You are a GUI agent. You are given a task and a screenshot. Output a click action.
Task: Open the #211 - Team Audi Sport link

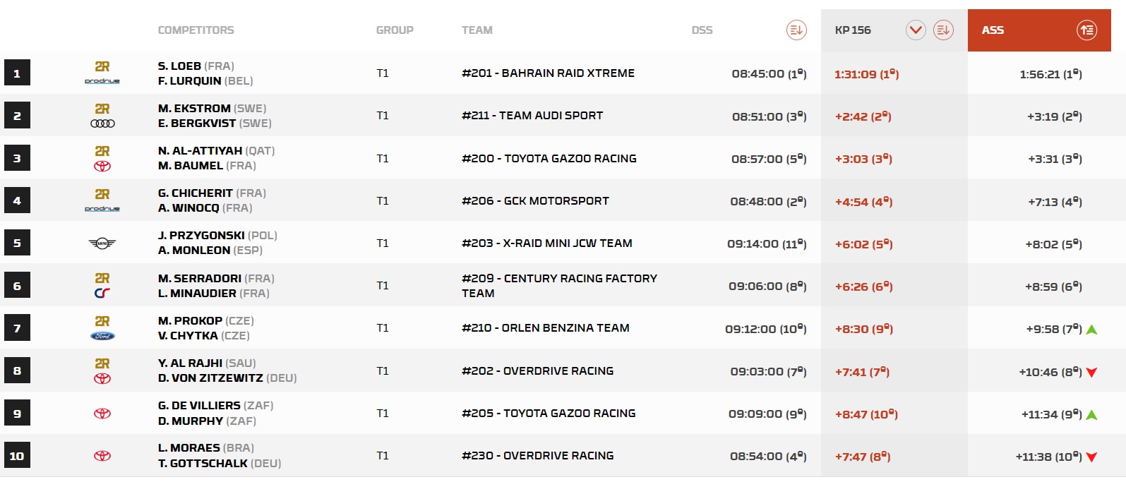(x=532, y=116)
